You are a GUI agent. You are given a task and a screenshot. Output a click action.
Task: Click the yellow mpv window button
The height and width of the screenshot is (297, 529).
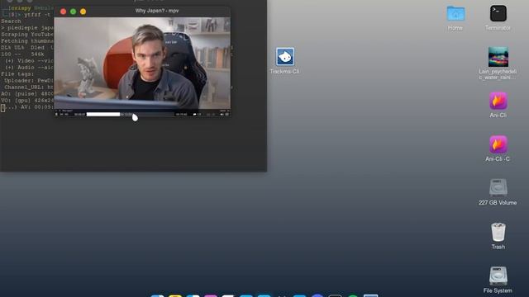(83, 12)
